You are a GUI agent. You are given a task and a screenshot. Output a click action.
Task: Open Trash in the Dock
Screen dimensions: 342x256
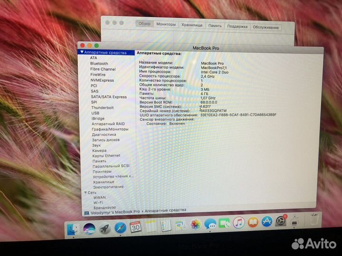point(313,219)
